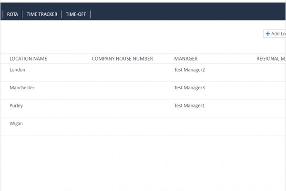Select Test Manager3 in Manchester row
The image size is (286, 191).
(x=189, y=88)
